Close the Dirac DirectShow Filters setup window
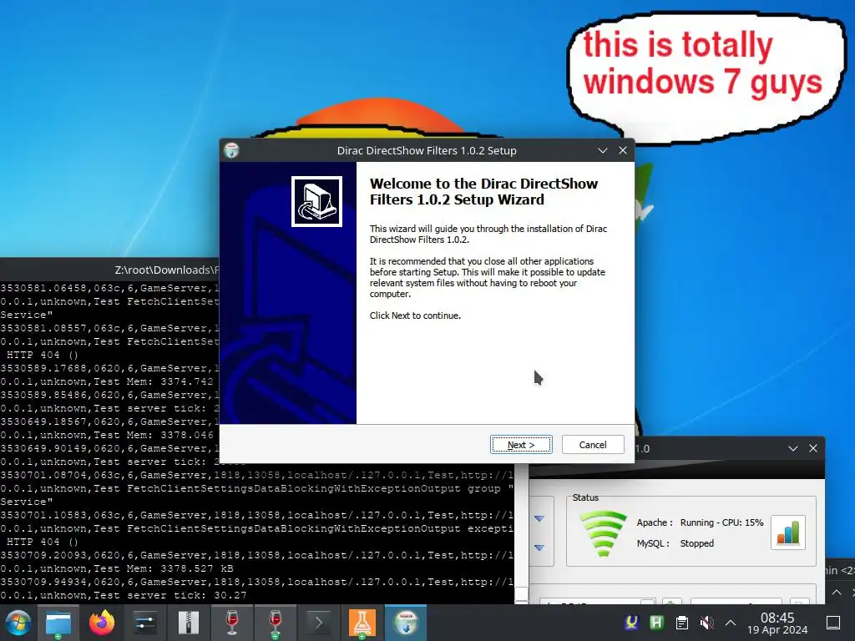 pyautogui.click(x=623, y=150)
